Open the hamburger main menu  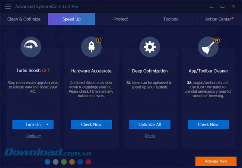click(8, 7)
